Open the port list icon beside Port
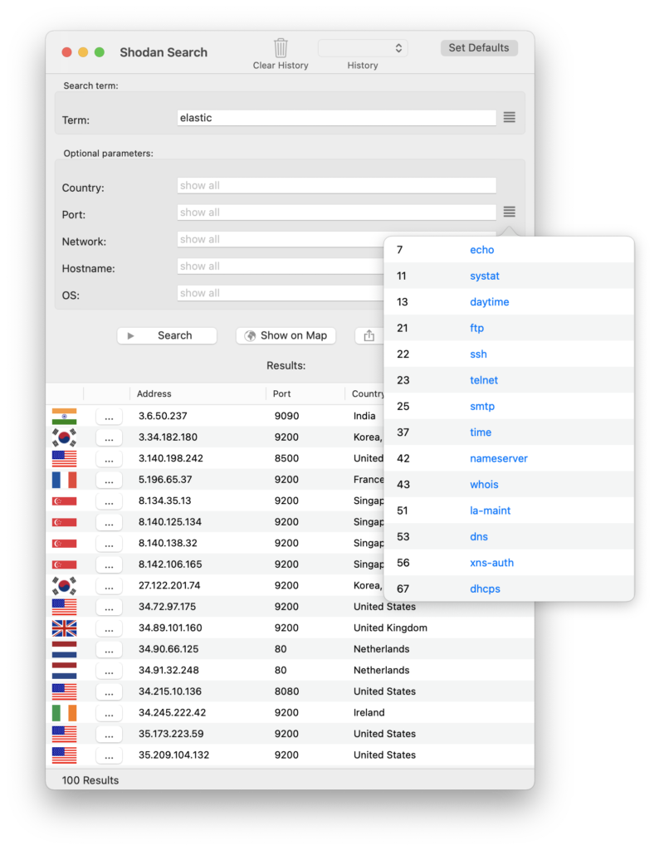Image resolution: width=664 pixels, height=850 pixels. click(x=509, y=212)
